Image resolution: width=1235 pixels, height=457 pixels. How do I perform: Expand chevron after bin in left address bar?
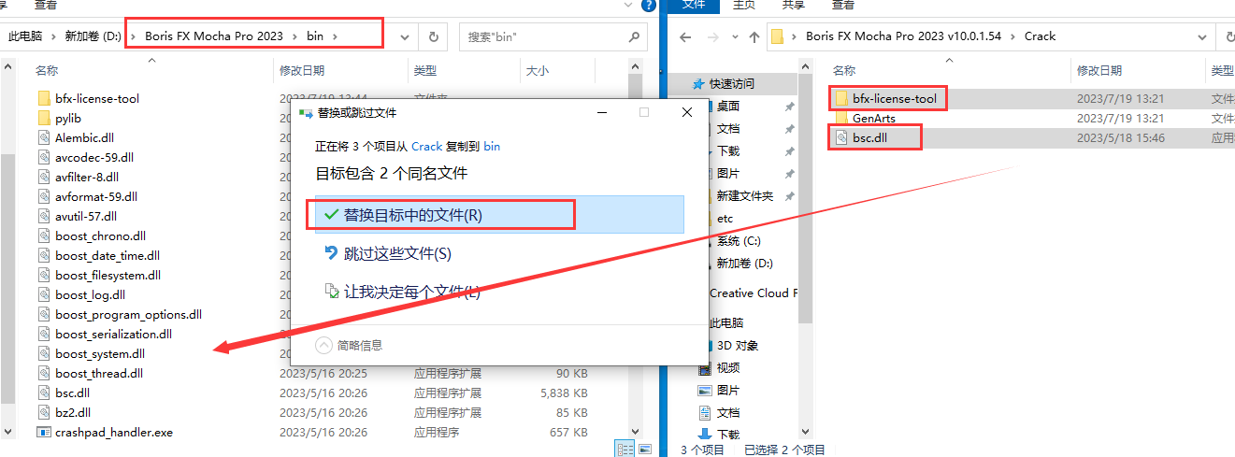[x=335, y=36]
